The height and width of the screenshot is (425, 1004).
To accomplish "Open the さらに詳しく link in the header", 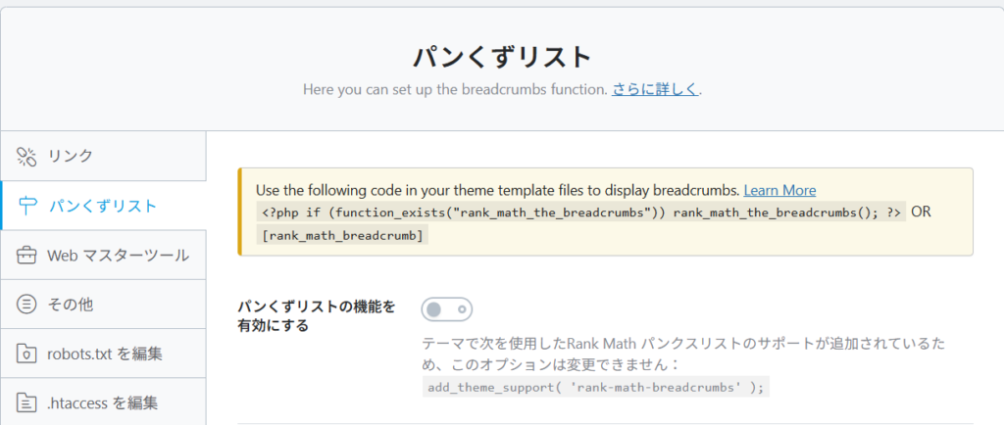I will tap(656, 89).
